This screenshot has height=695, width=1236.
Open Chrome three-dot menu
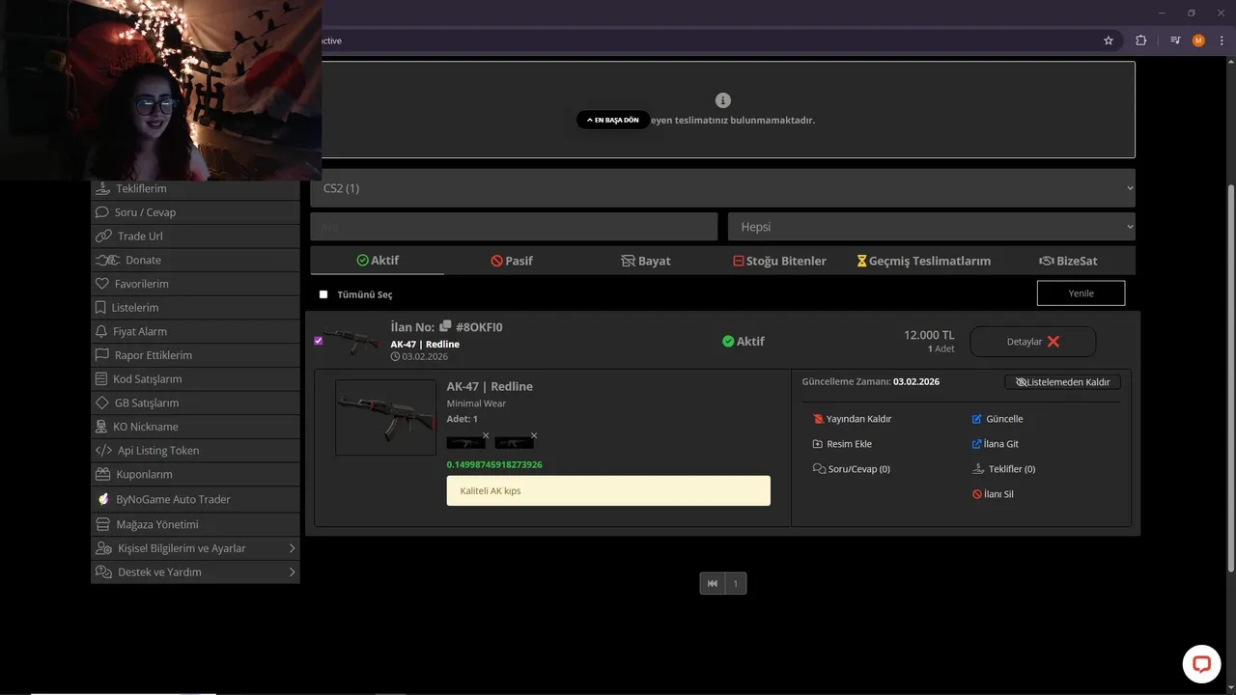click(1222, 41)
